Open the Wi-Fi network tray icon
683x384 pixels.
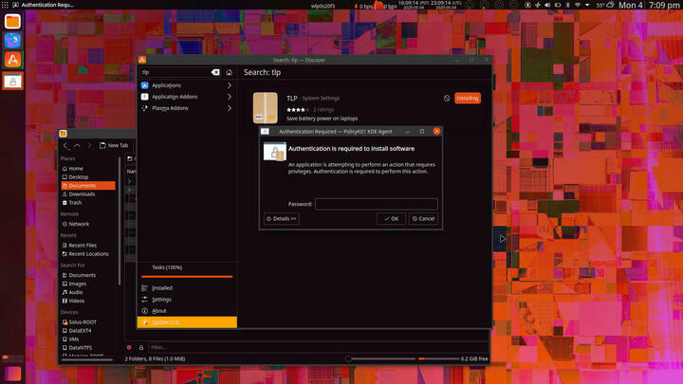pyautogui.click(x=578, y=5)
